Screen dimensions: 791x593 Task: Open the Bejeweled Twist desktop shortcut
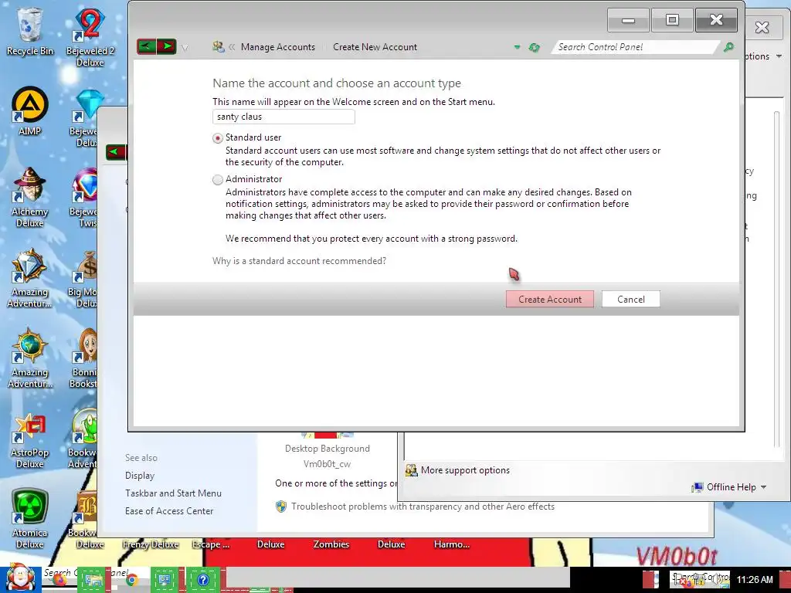click(83, 197)
